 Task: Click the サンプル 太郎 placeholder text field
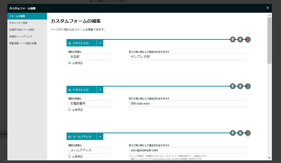187,57
